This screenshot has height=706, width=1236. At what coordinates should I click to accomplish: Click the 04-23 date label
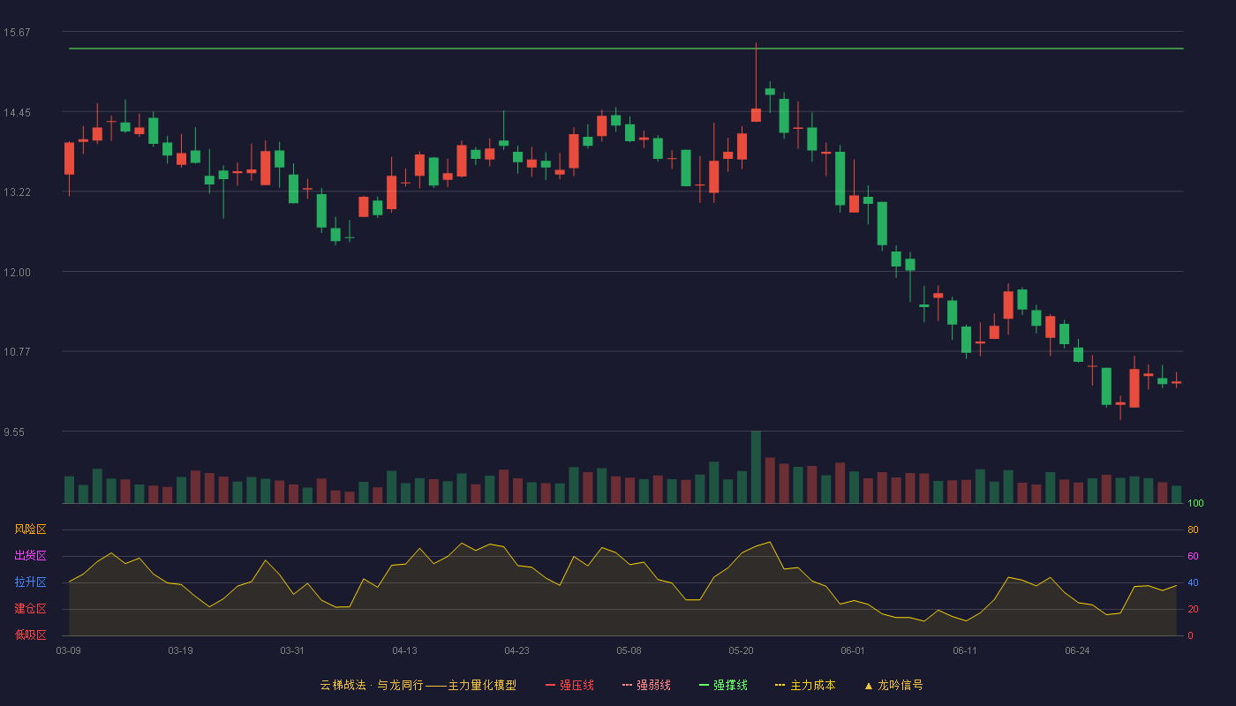point(516,650)
